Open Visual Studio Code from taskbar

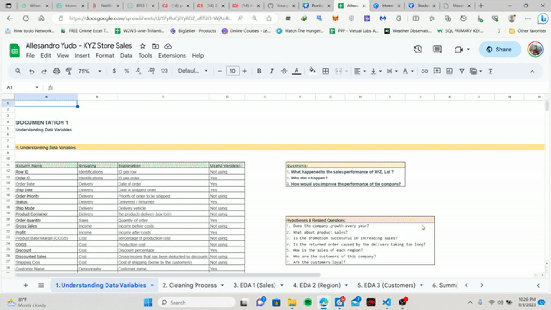387,302
